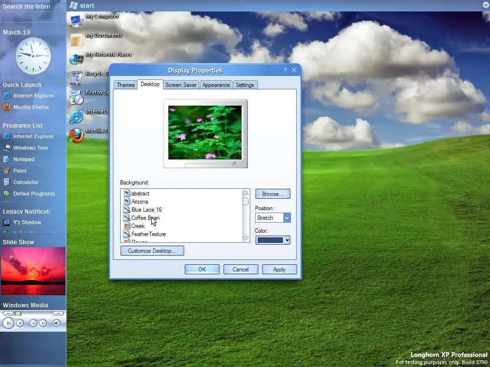
Task: Select Creek background in list
Action: [134, 226]
